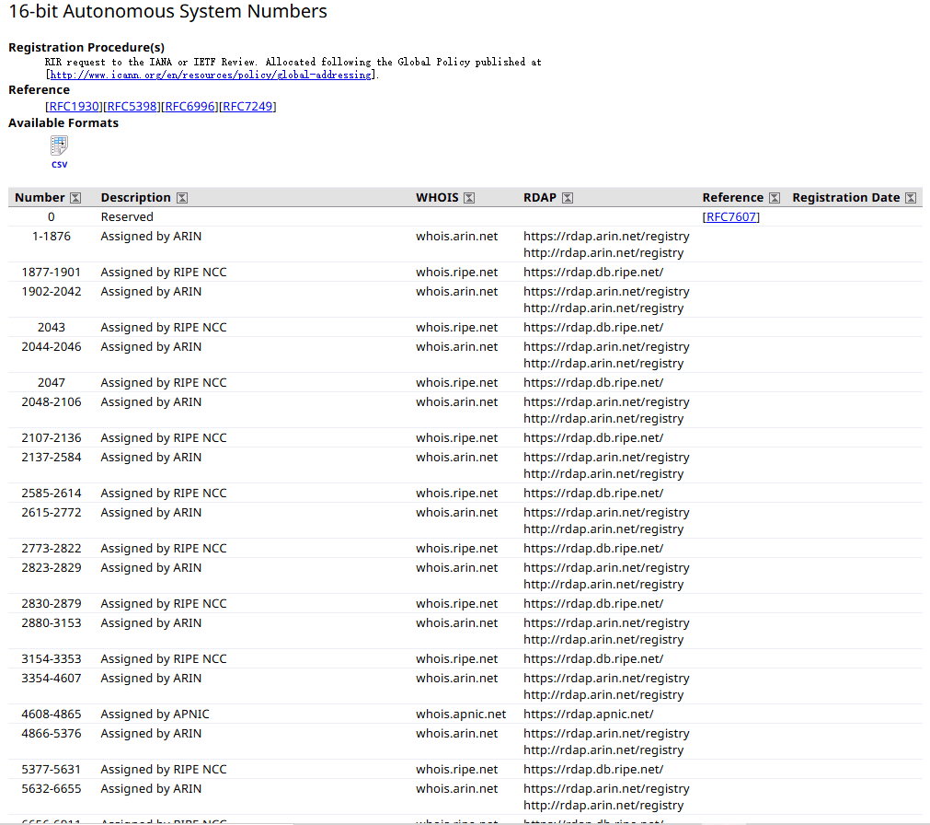
Task: Select the RDAP column header text
Action: (x=540, y=198)
